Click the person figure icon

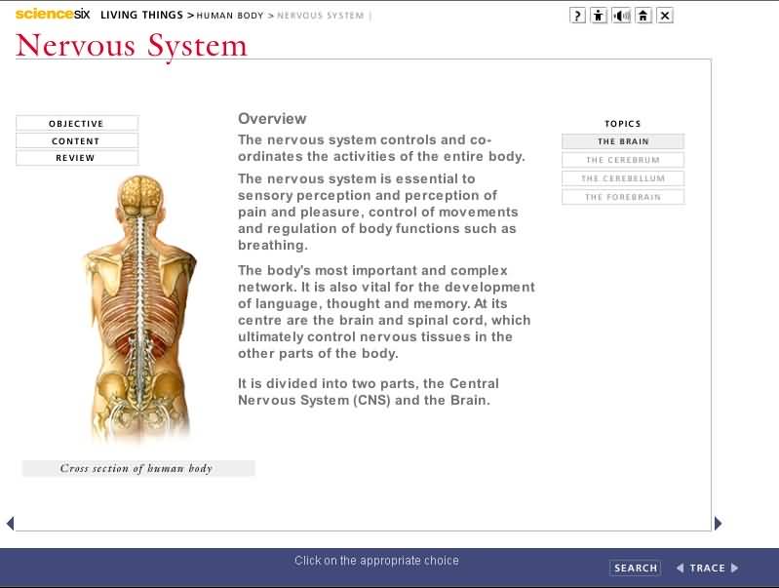599,16
